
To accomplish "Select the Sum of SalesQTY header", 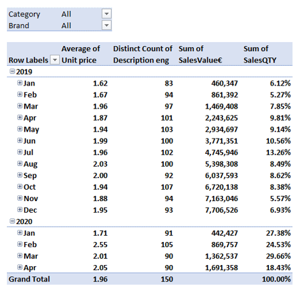I will tap(260, 54).
